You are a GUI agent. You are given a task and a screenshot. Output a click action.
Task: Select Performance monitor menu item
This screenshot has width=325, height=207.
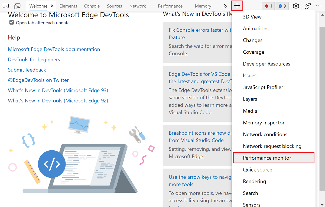pyautogui.click(x=274, y=158)
